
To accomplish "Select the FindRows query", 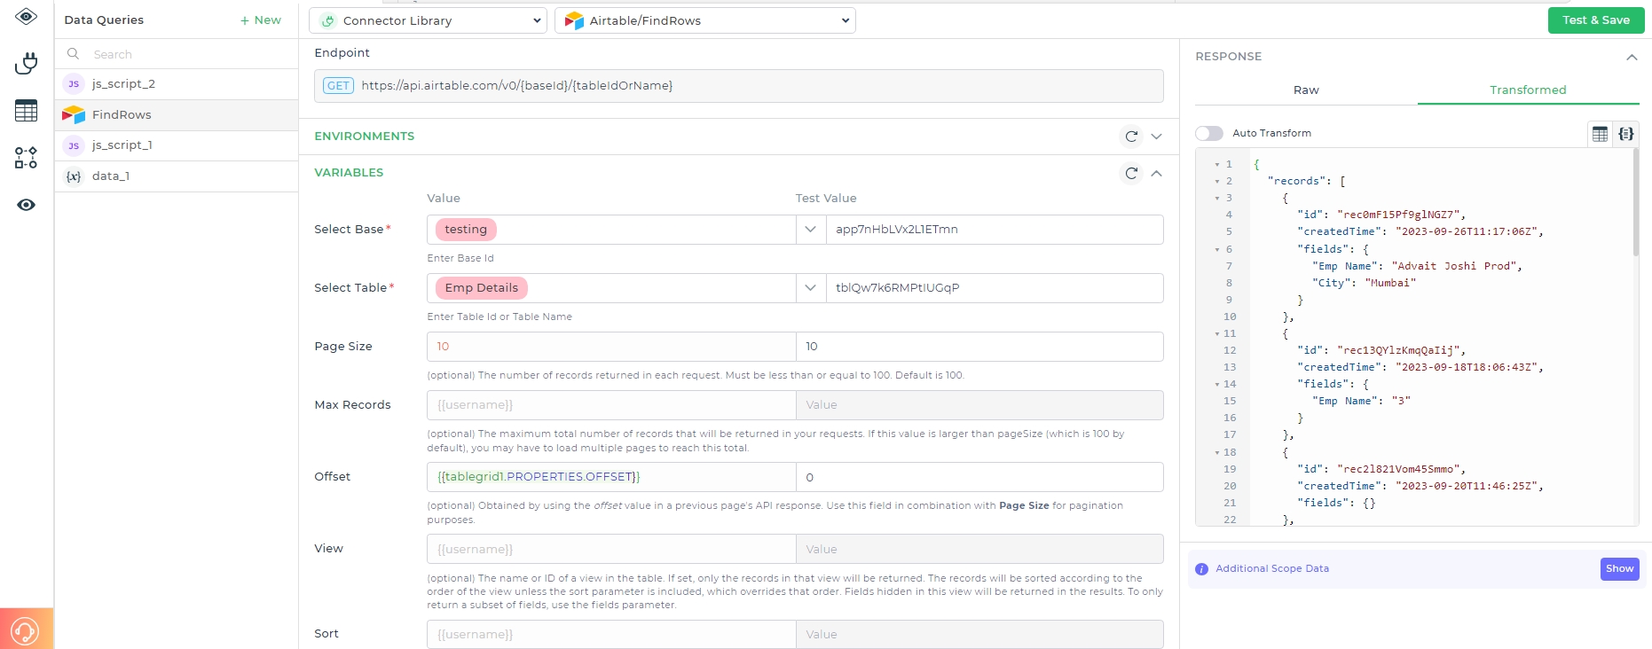I will tap(177, 114).
